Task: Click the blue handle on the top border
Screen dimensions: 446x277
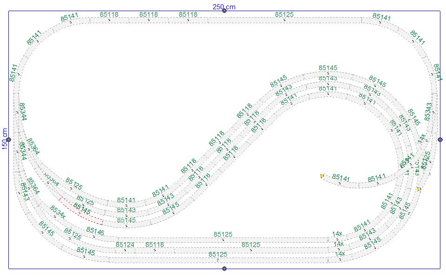Action: click(x=224, y=11)
